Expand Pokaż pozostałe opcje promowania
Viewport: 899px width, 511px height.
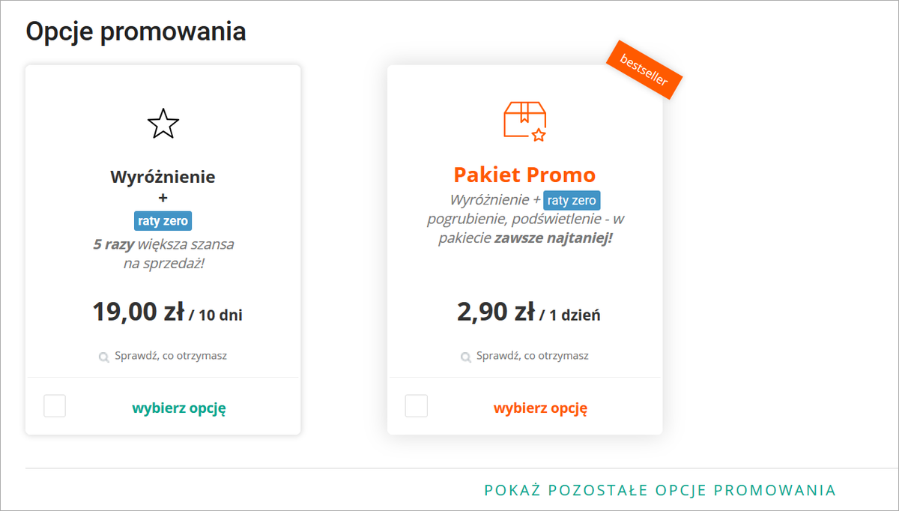pos(660,491)
